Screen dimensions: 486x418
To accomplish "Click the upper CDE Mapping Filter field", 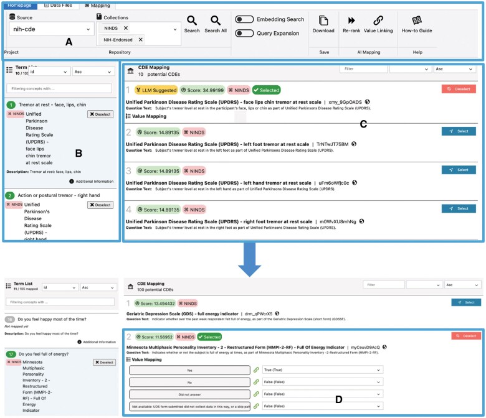I will (364, 69).
